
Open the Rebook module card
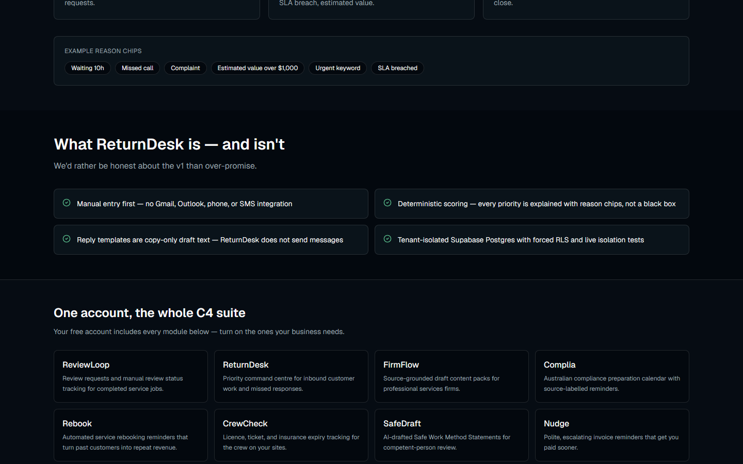tap(131, 435)
